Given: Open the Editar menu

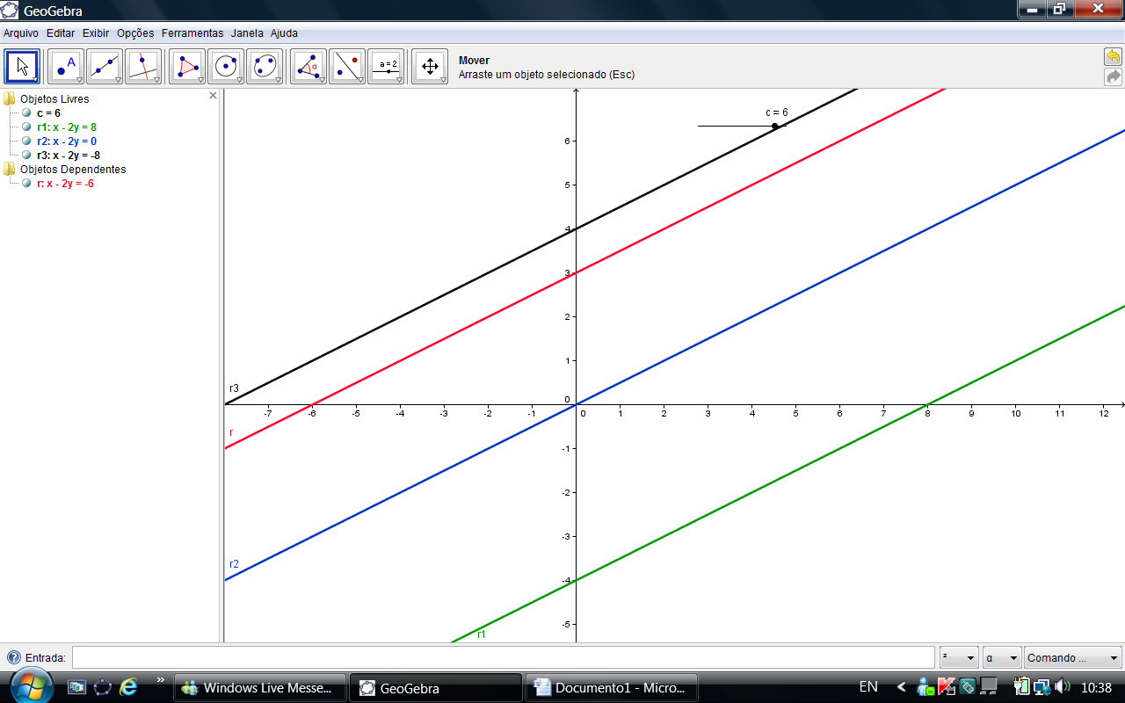Looking at the screenshot, I should [x=61, y=33].
